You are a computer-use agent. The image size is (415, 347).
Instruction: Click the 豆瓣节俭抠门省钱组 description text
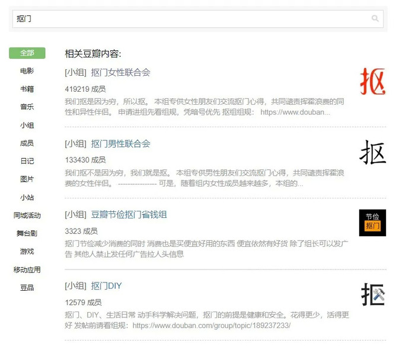coord(206,249)
